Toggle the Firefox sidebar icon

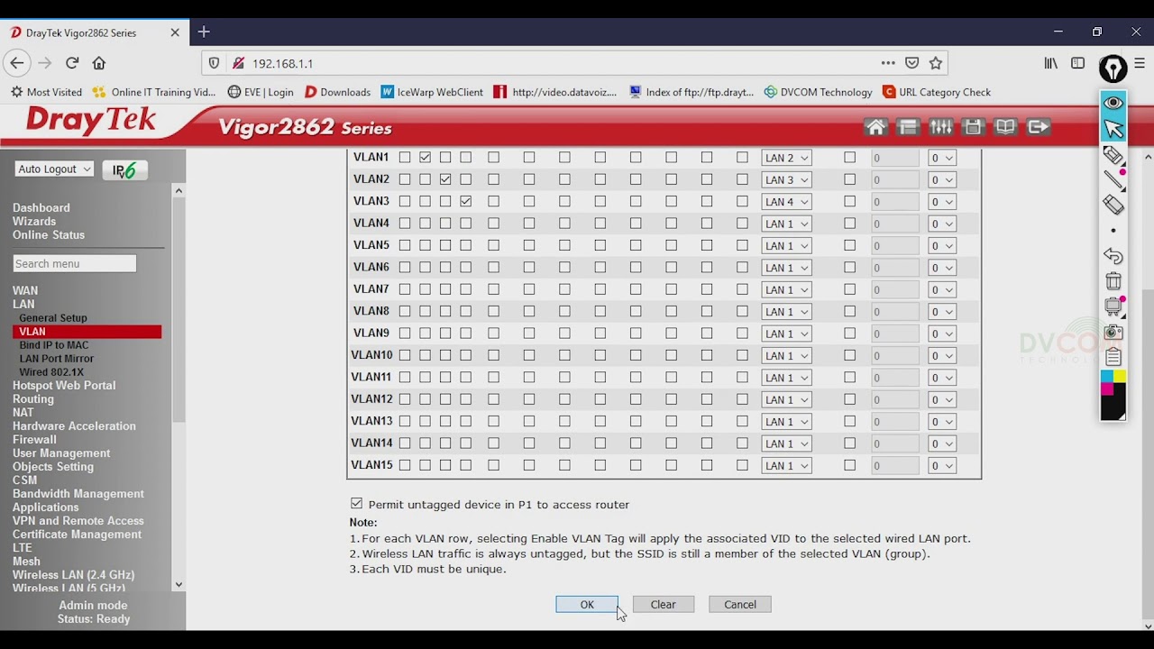pyautogui.click(x=1078, y=63)
